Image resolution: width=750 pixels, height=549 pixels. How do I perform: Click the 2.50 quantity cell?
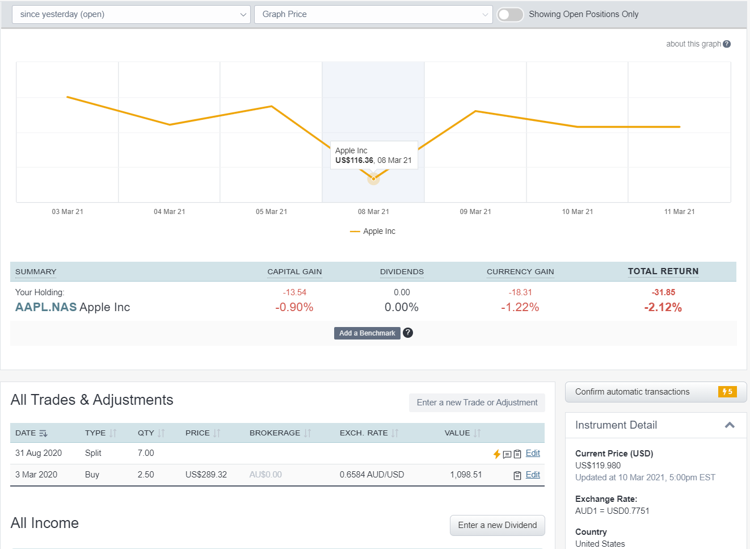pos(146,475)
